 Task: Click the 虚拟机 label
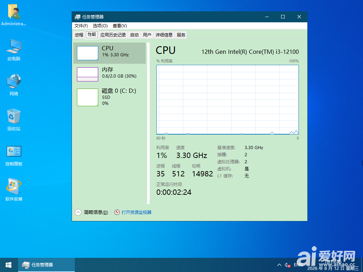coord(224,169)
